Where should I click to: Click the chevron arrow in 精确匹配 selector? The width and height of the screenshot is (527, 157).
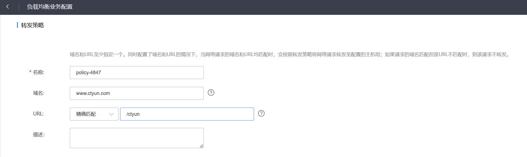click(x=111, y=114)
